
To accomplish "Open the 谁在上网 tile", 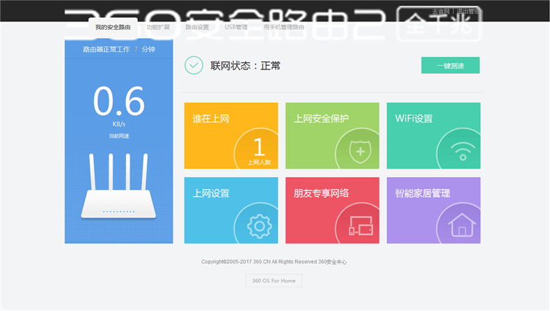I will (211, 119).
